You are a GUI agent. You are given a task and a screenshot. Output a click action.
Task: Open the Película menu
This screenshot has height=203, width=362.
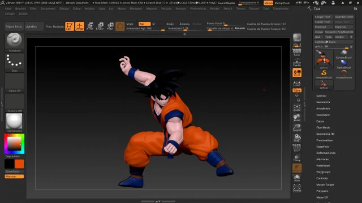pos(166,8)
